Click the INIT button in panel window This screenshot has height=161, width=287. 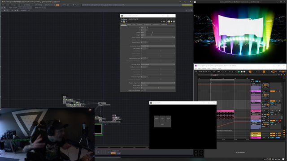tap(157, 119)
